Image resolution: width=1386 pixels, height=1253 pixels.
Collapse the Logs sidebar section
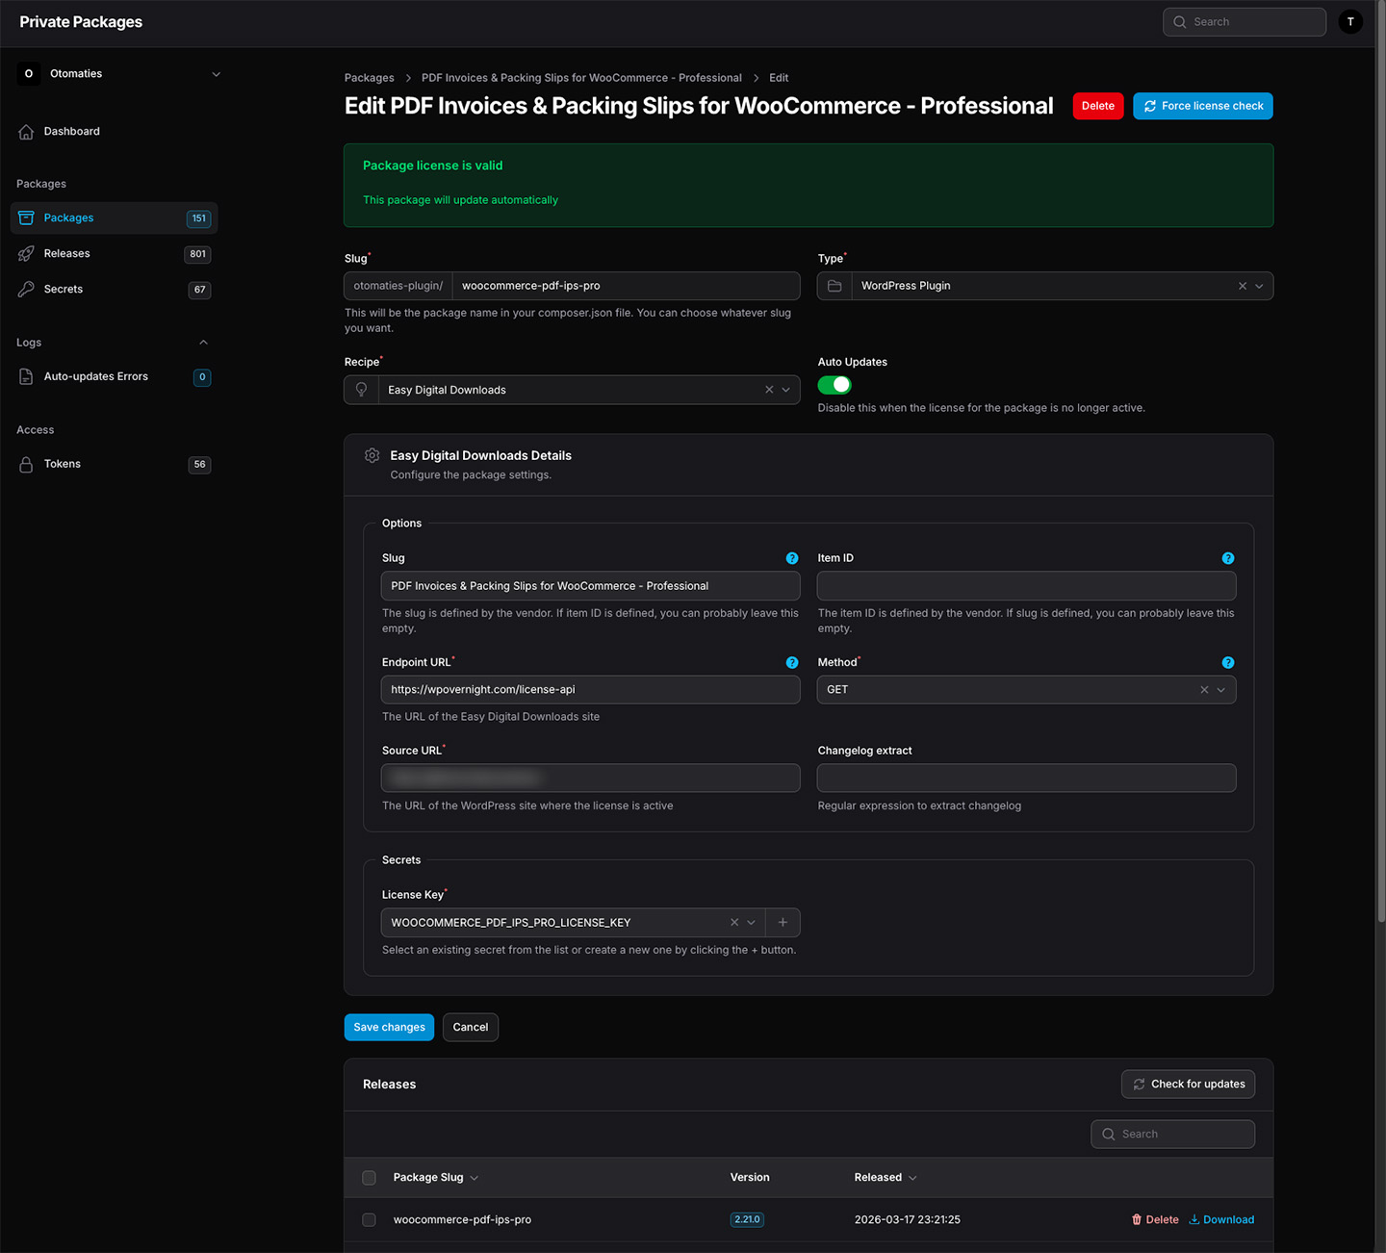click(x=203, y=343)
